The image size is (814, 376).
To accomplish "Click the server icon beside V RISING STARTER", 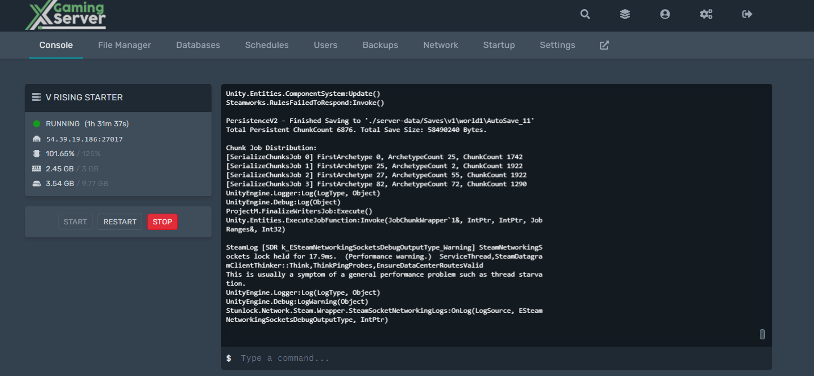I will 37,97.
